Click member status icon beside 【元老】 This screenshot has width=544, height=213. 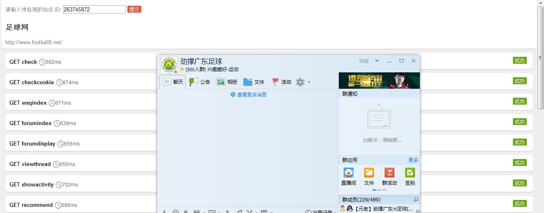(x=342, y=209)
